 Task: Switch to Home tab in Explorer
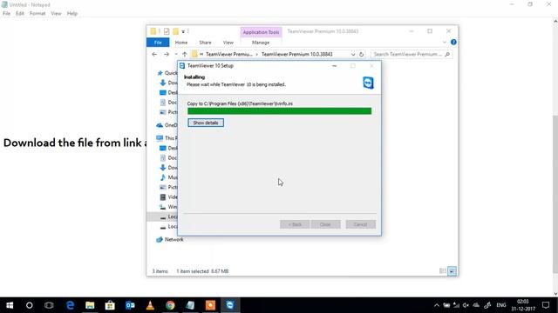tap(181, 43)
